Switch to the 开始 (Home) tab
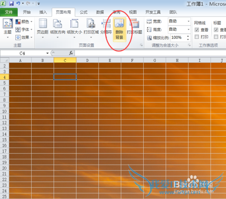This screenshot has width=226, height=199. pos(27,12)
